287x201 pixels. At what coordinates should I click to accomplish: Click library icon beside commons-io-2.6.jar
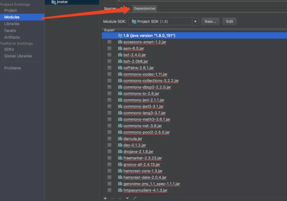(120, 93)
